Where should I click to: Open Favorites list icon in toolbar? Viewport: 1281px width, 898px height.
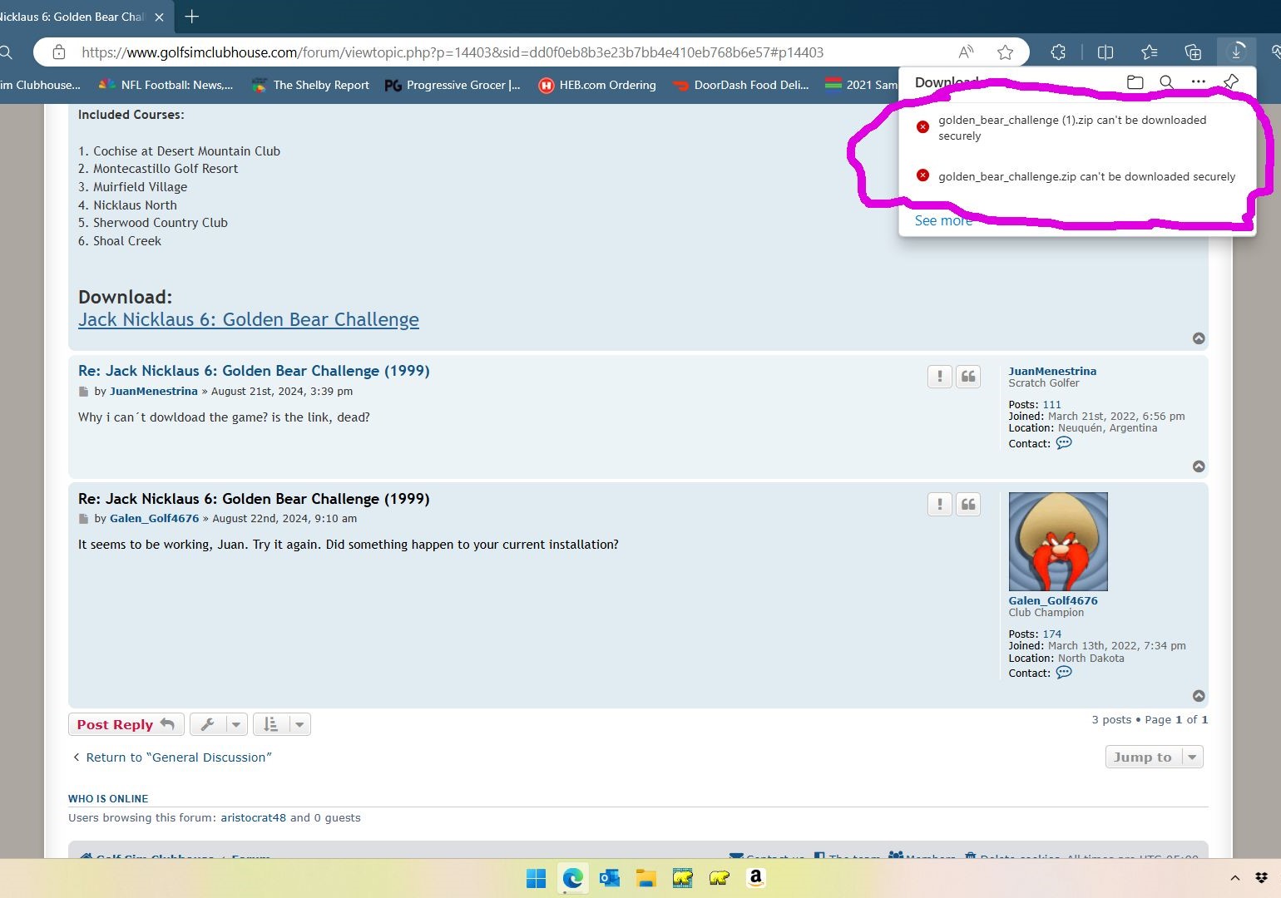click(1150, 52)
